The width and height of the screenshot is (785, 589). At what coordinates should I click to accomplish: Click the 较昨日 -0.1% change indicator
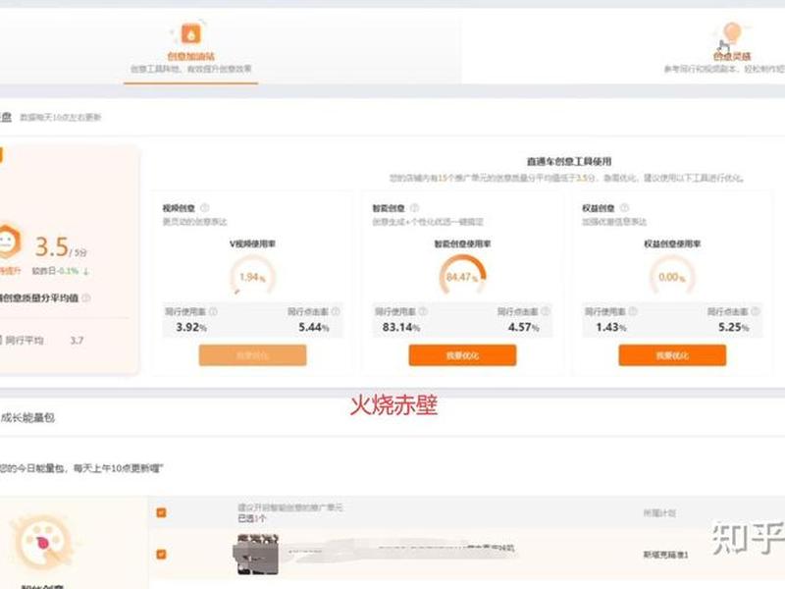[x=61, y=271]
